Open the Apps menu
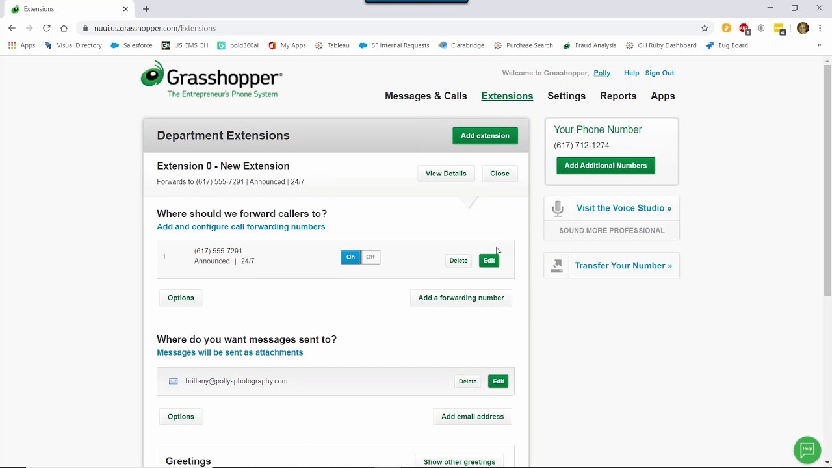The image size is (832, 468). (663, 96)
